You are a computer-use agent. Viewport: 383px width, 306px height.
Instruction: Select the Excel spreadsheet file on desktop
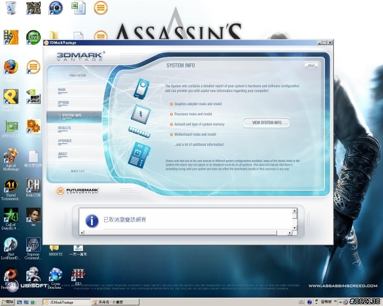click(78, 8)
